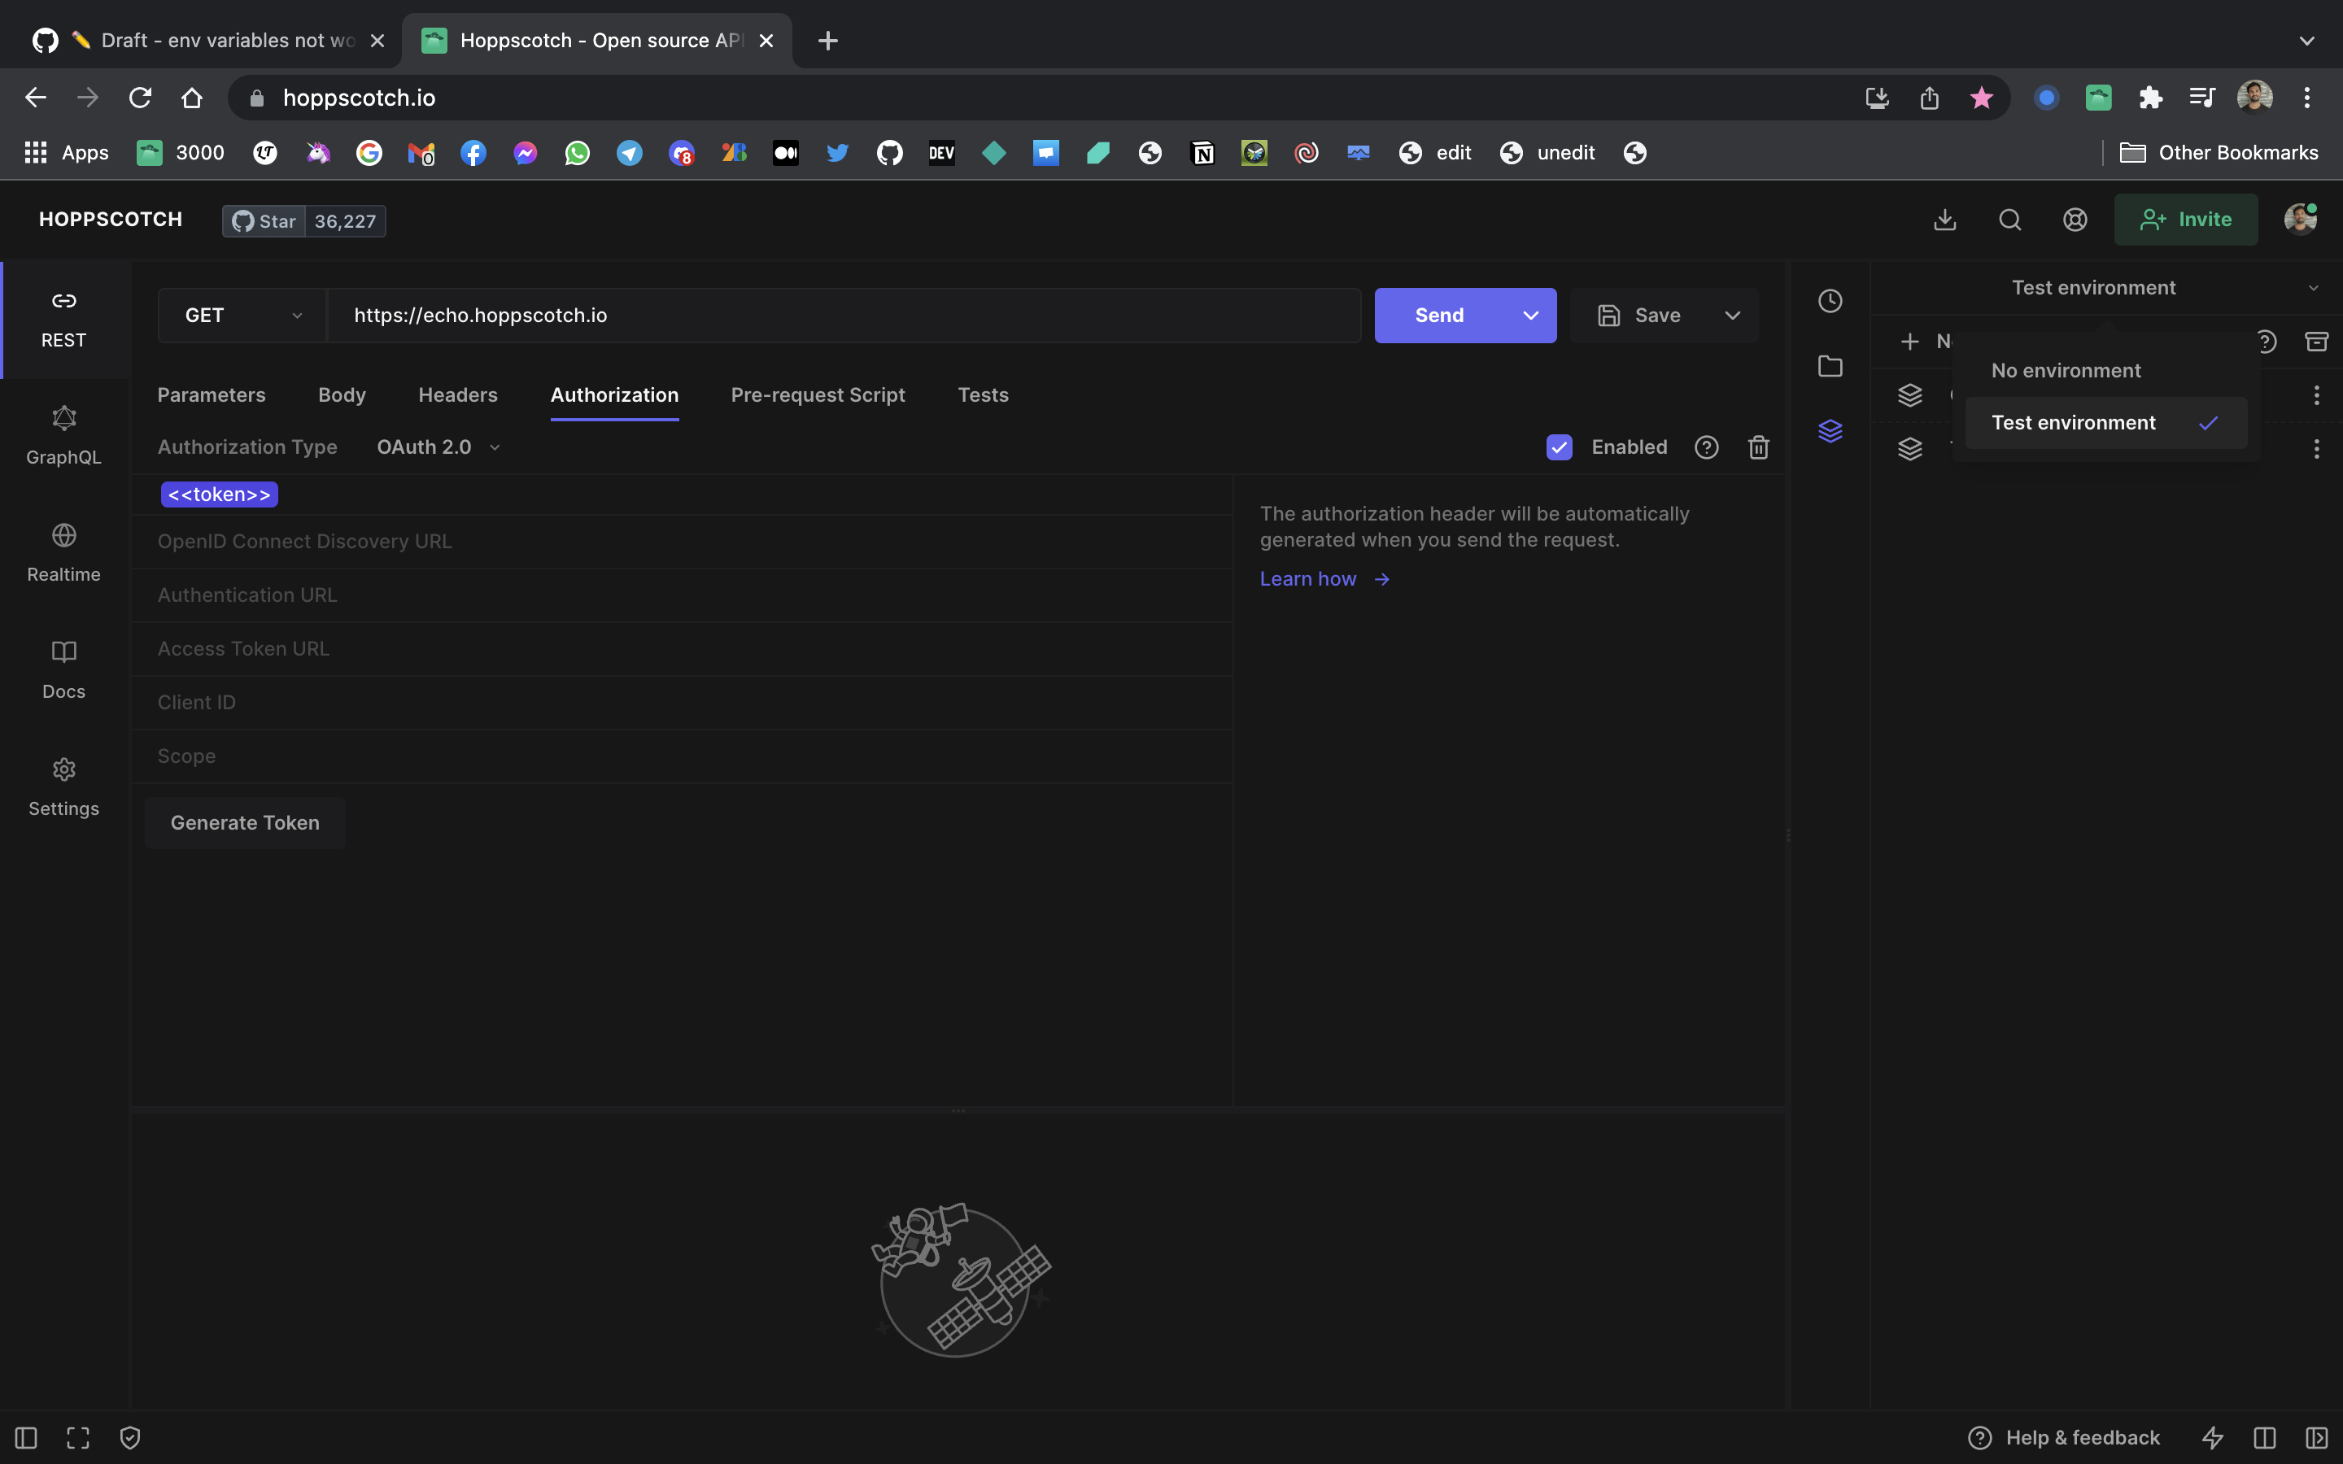Click the search magnifier icon in header
Screen dimensions: 2343x1464
pyautogui.click(x=2010, y=220)
